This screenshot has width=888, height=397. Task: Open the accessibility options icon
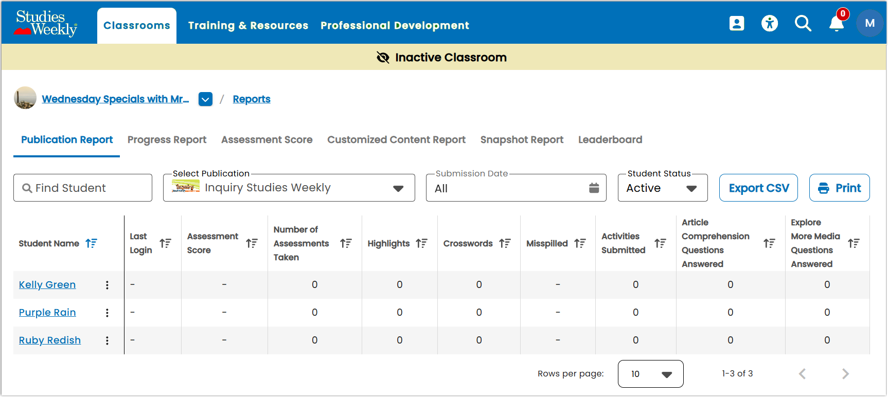coord(770,23)
